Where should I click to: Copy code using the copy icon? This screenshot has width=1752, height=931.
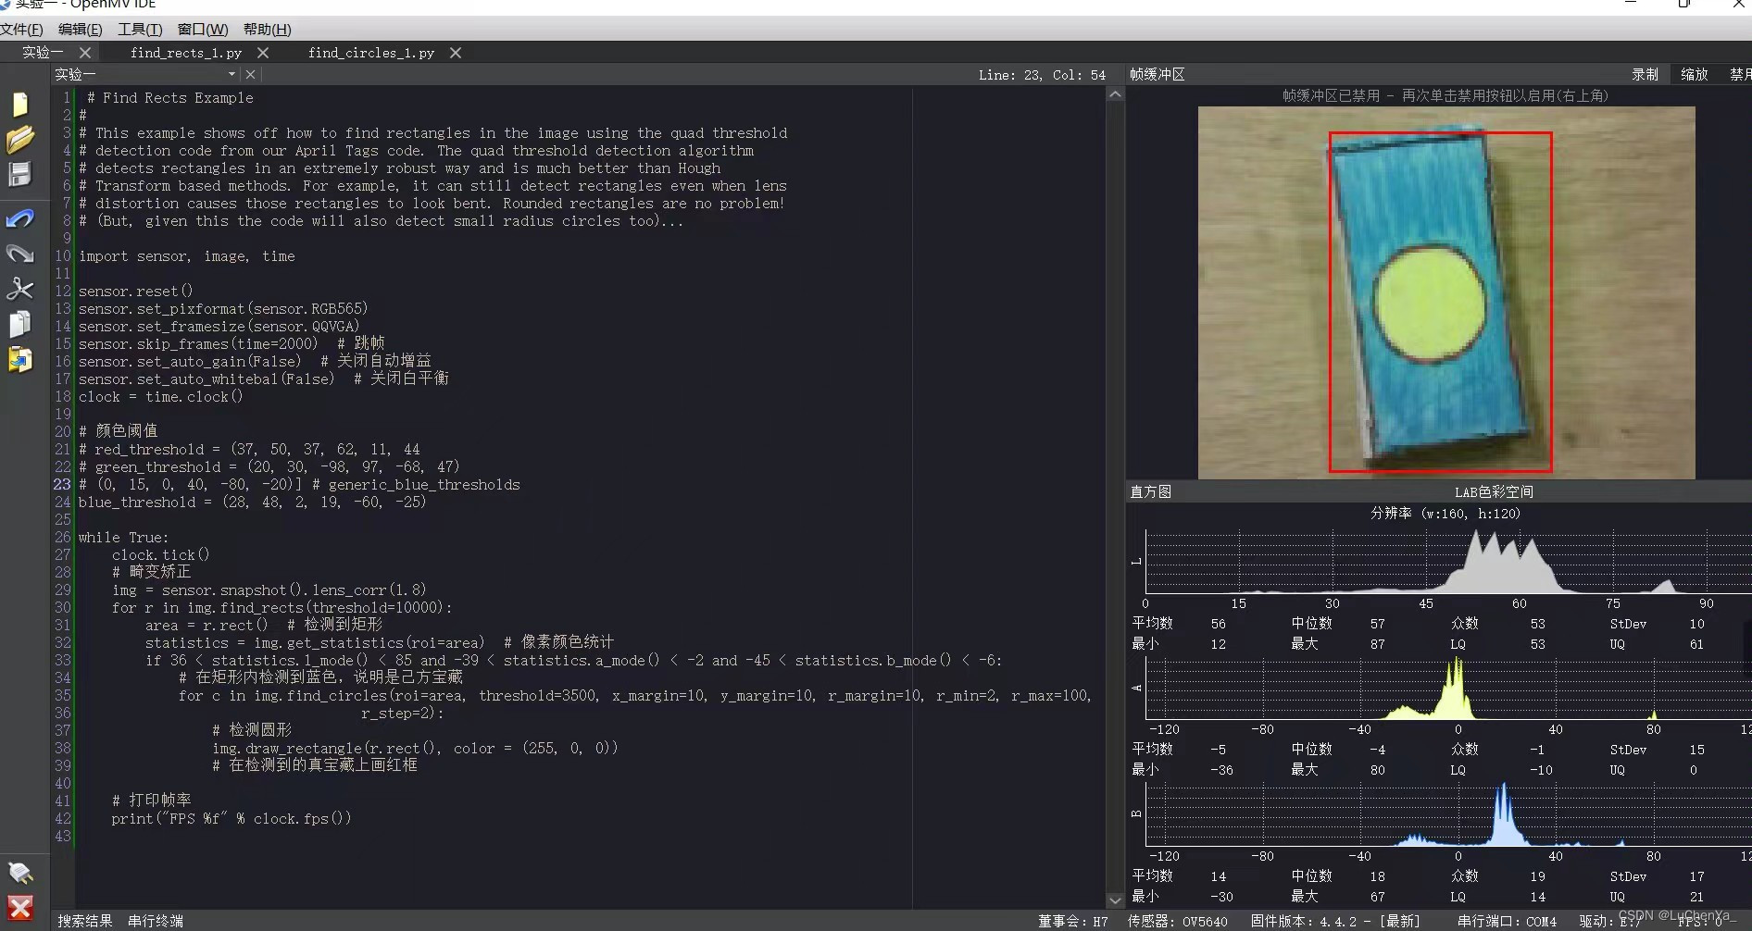click(20, 324)
